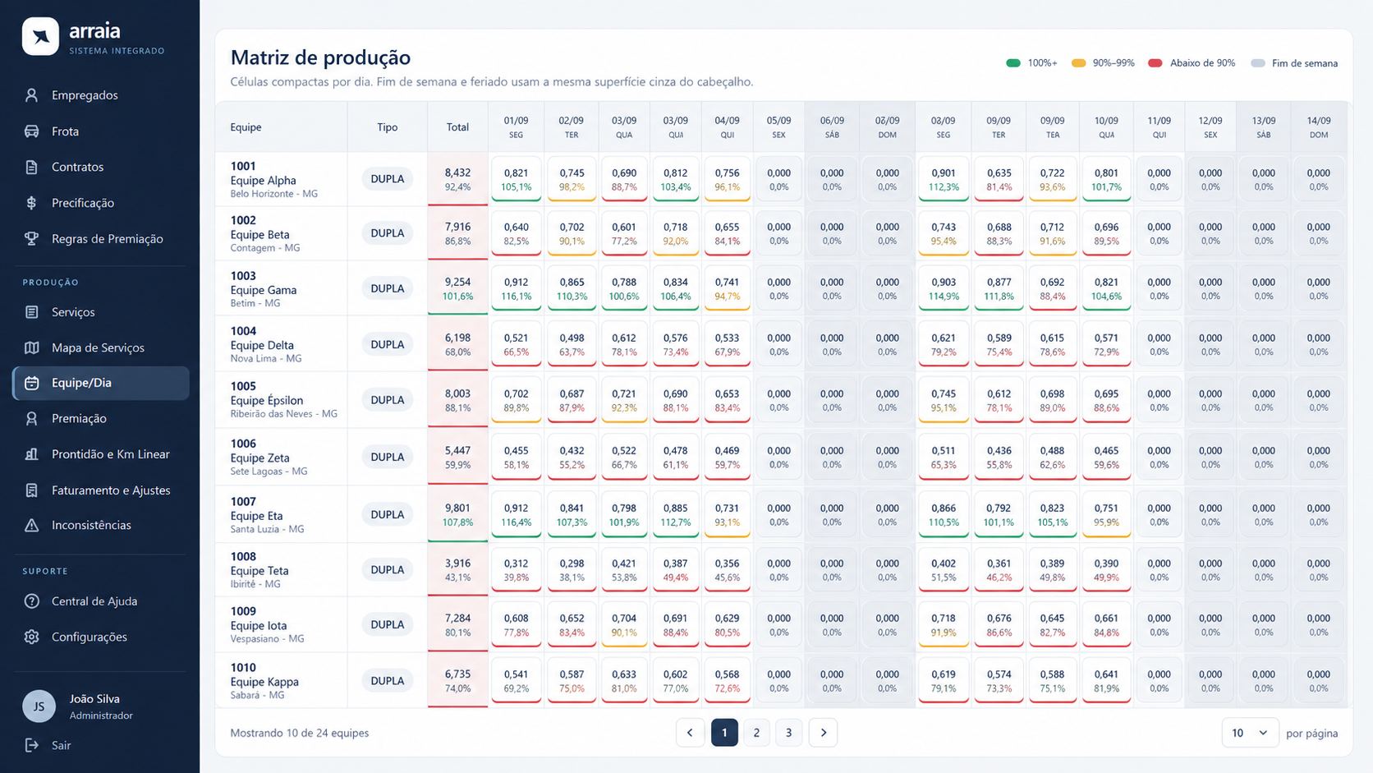This screenshot has width=1373, height=773.
Task: Click the 01/09 SEG date header
Action: [516, 127]
